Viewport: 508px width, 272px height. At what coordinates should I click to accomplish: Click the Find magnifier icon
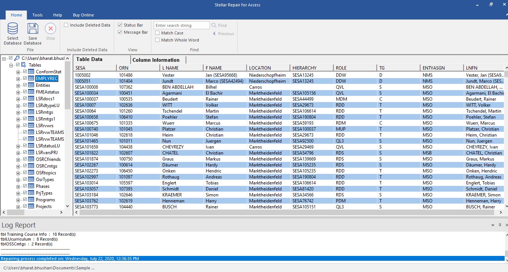click(214, 25)
